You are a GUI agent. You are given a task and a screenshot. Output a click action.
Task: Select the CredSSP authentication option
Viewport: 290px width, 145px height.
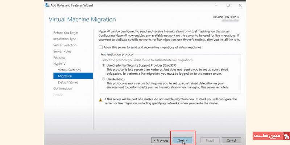(x=103, y=65)
